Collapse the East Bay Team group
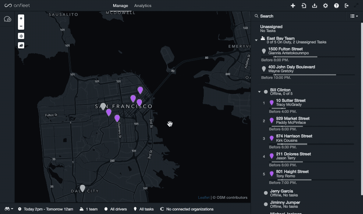The image size is (363, 214). 256,40
